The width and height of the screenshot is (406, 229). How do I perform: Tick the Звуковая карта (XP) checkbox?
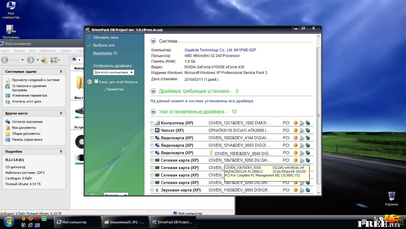pos(152,190)
